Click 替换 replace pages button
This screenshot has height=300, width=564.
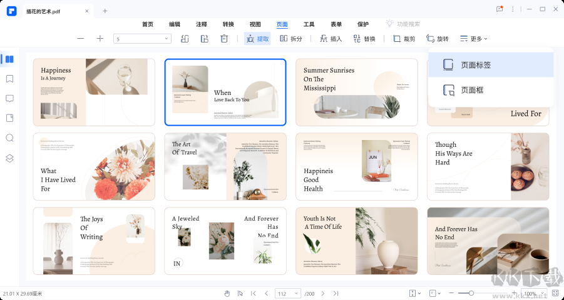(x=364, y=39)
